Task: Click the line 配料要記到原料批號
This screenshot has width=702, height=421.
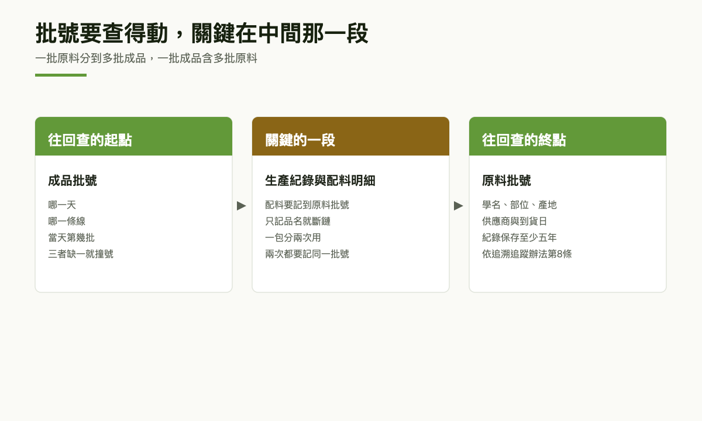Action: click(307, 205)
